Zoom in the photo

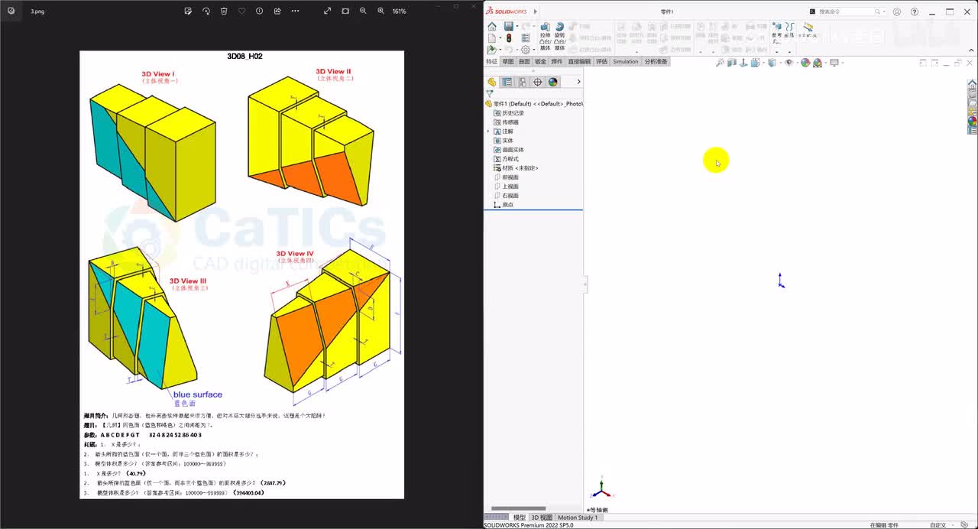pyautogui.click(x=381, y=11)
